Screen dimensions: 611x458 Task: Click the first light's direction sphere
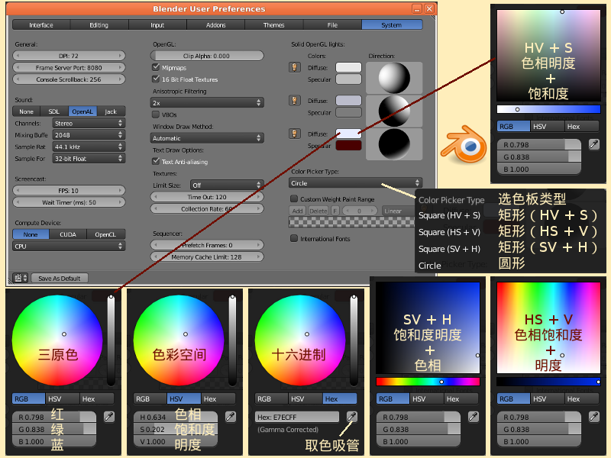click(x=394, y=78)
